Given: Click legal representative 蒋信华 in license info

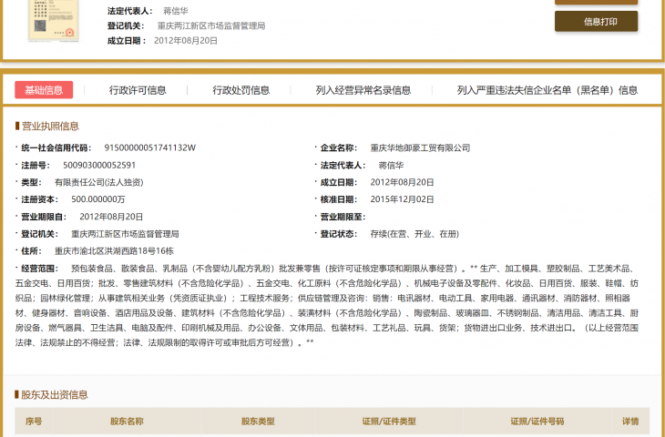Looking at the screenshot, I should pyautogui.click(x=391, y=166).
